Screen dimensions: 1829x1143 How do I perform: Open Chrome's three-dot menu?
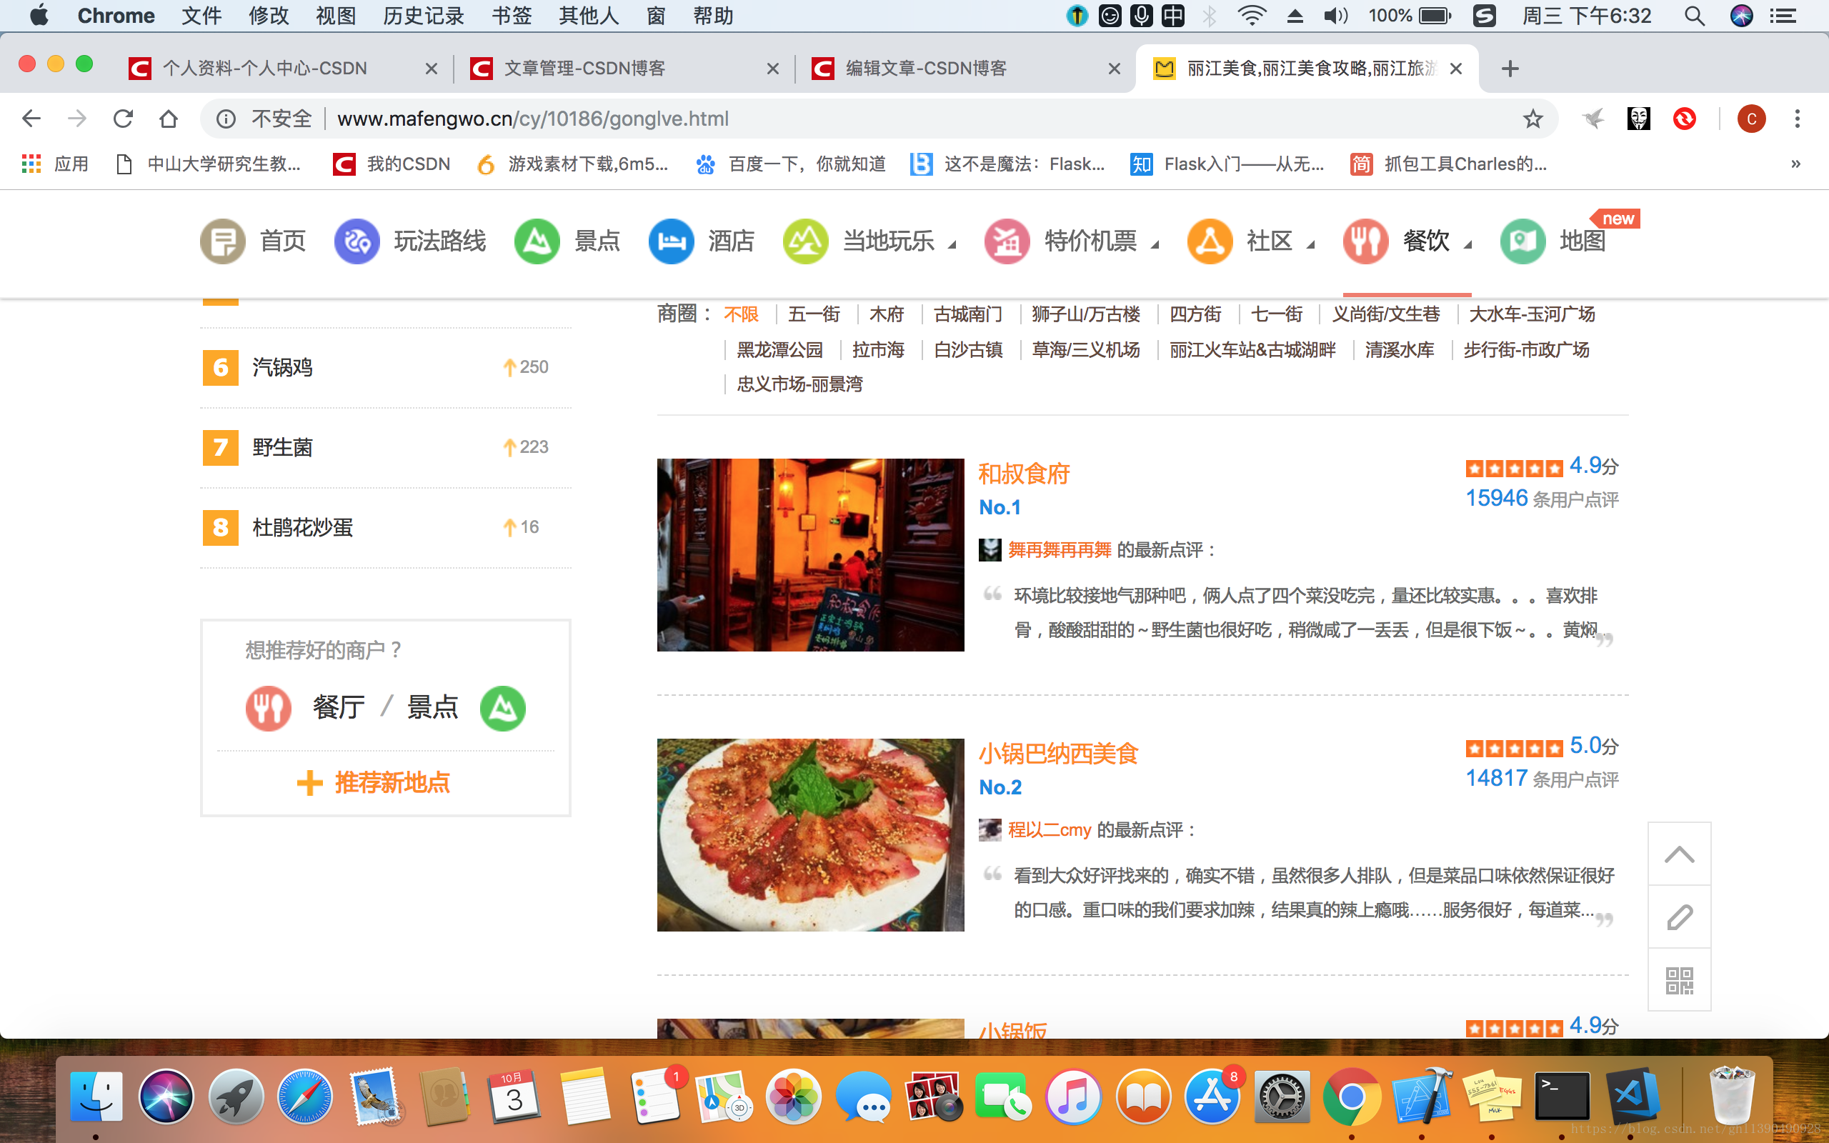1798,119
